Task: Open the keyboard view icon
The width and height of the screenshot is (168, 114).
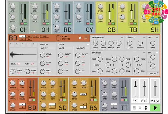Action: (x=134, y=108)
